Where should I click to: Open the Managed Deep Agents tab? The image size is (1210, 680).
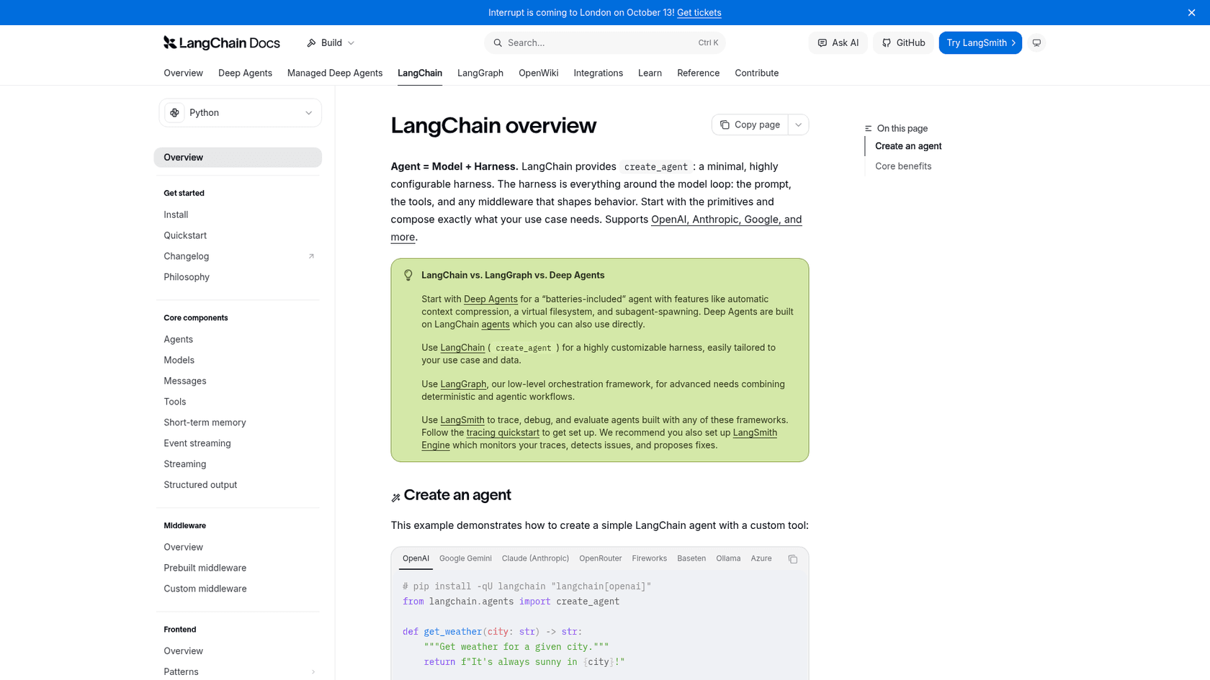335,73
